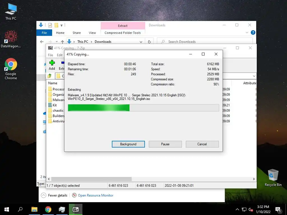Select the 'Antiviru' folder row
Viewport: 287px width, 215px height.
pos(56,121)
